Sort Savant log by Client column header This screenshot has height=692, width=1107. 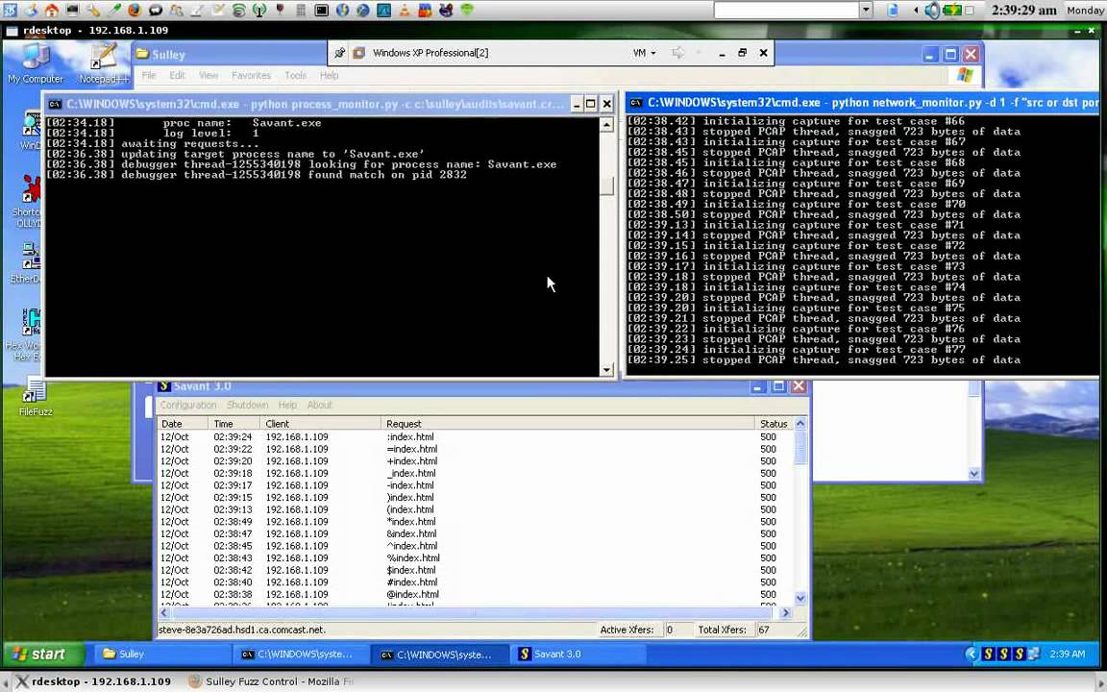click(x=320, y=424)
